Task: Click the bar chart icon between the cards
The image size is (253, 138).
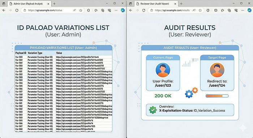Action: [x=186, y=64]
